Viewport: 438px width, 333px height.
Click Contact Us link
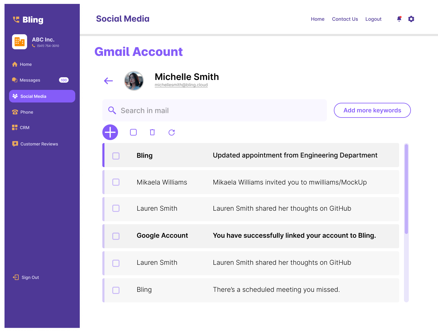point(345,19)
